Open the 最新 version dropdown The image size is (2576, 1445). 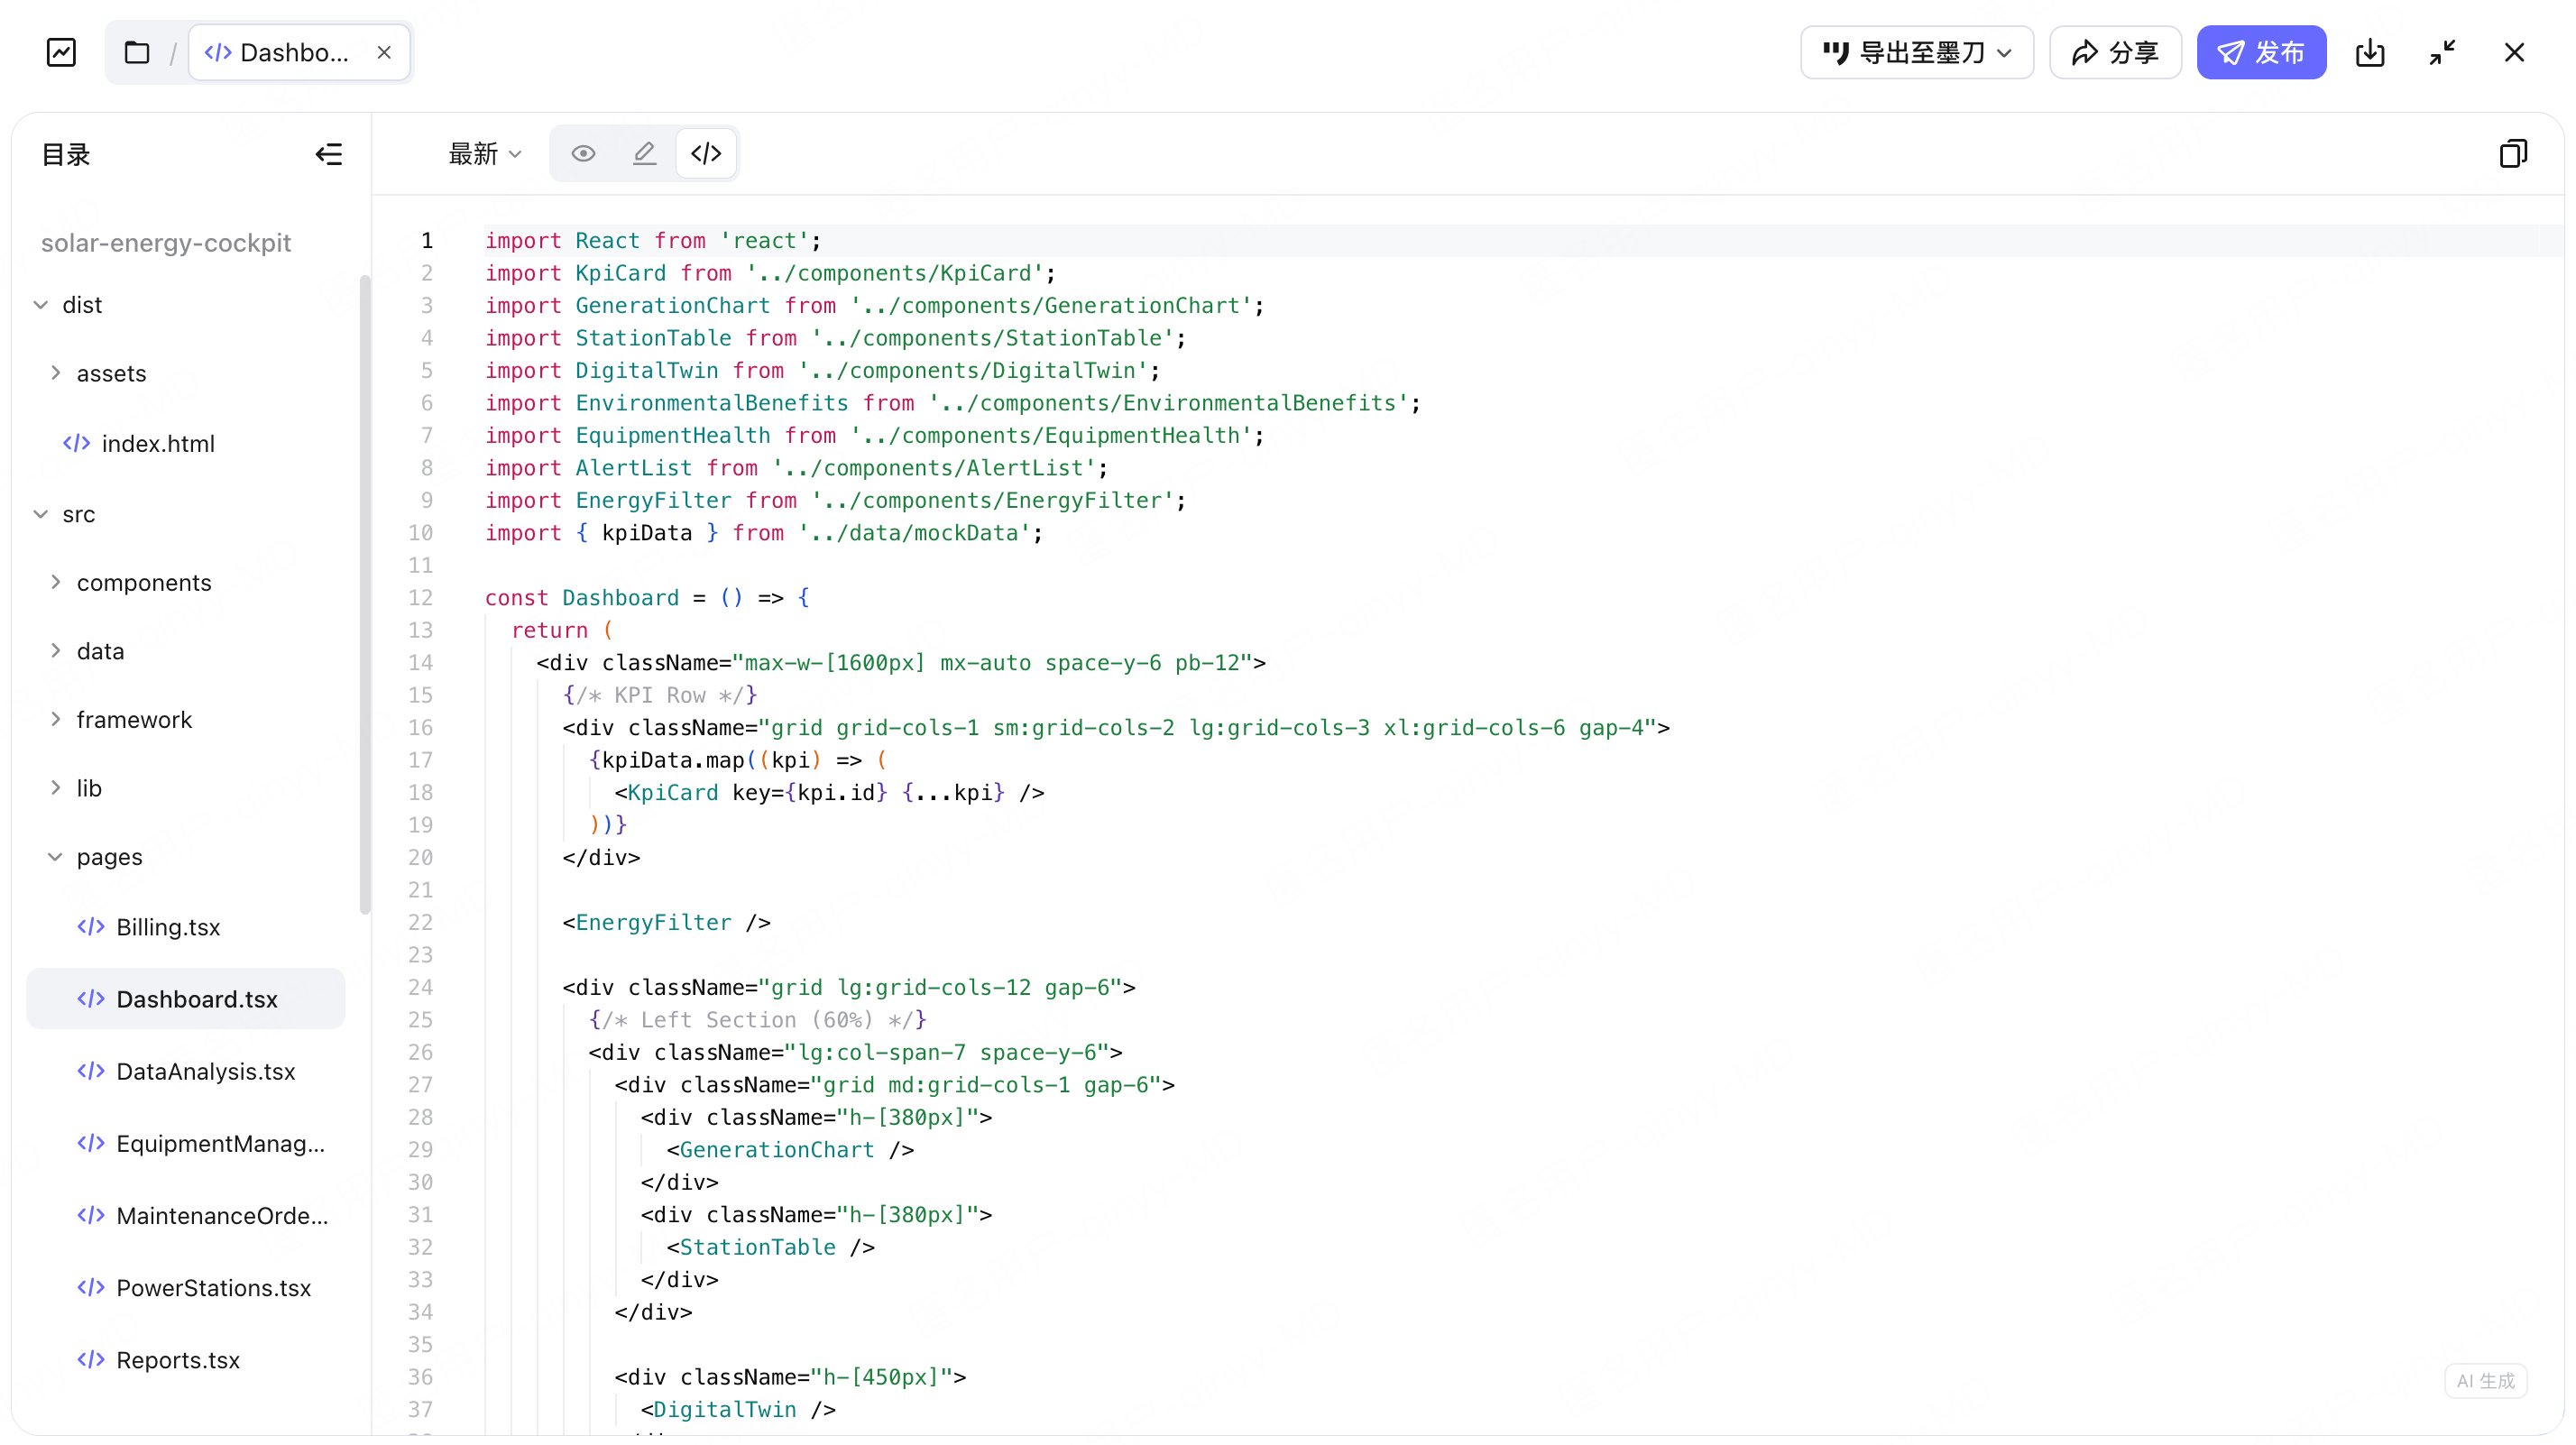tap(485, 154)
